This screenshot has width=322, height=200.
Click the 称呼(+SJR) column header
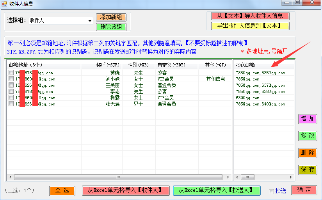click(x=101, y=65)
